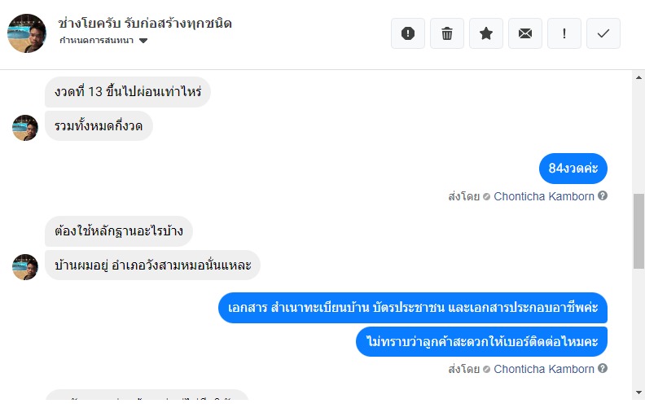The width and height of the screenshot is (645, 408).
Task: Mark conversation done with the checkmark
Action: click(x=603, y=33)
